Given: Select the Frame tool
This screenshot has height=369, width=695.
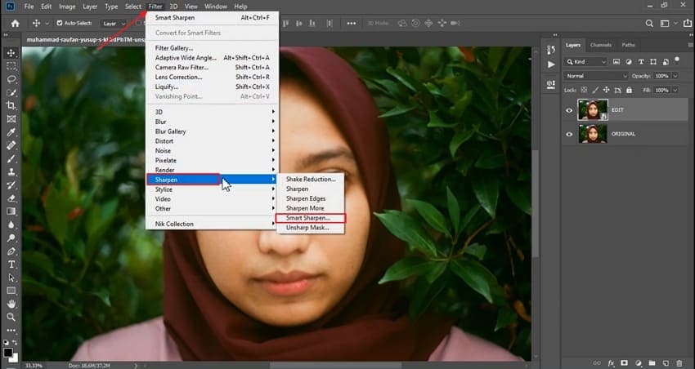Looking at the screenshot, I should tap(11, 118).
